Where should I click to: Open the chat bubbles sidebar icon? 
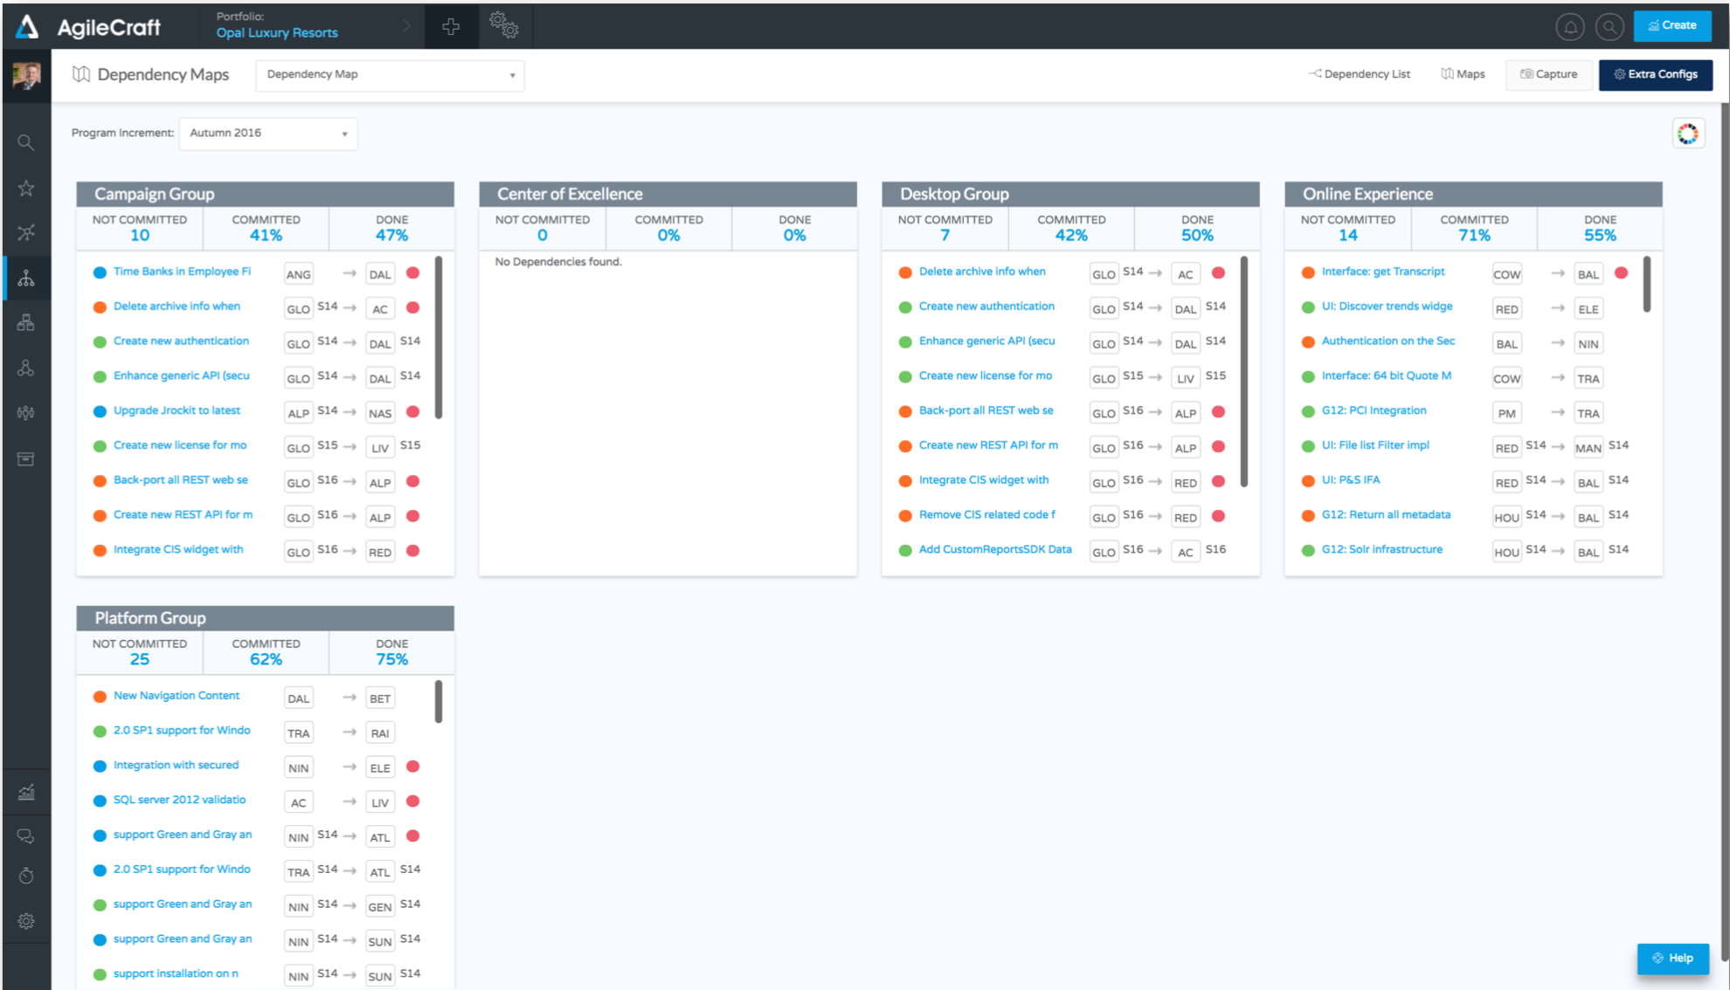click(26, 836)
